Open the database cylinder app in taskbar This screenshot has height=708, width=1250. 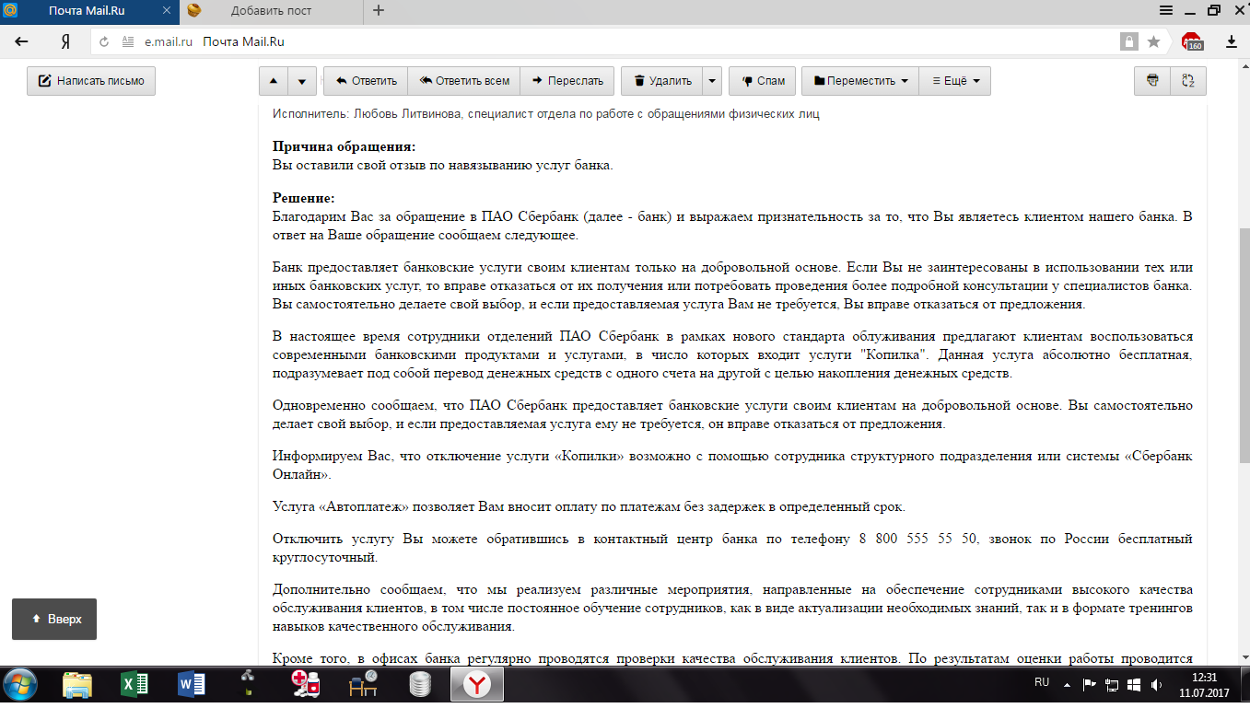pyautogui.click(x=420, y=685)
